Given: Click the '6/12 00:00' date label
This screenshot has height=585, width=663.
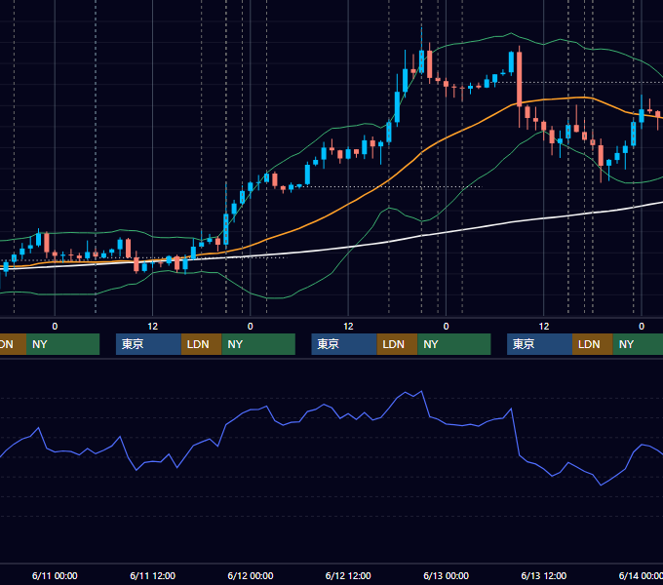Looking at the screenshot, I should [x=251, y=575].
